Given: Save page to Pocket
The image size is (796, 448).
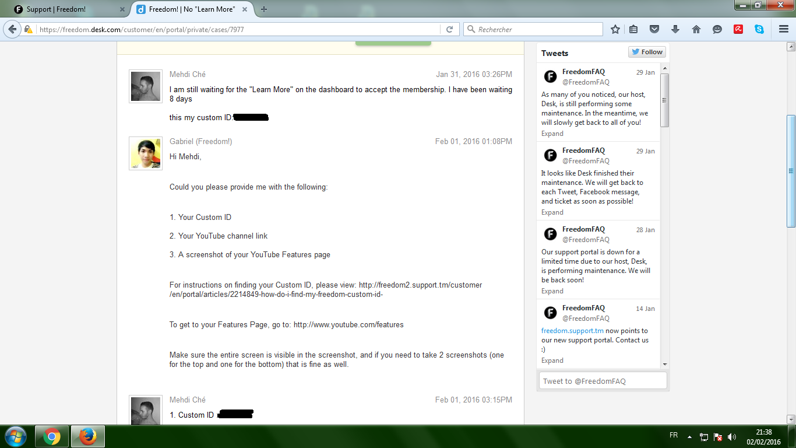Looking at the screenshot, I should pyautogui.click(x=654, y=29).
